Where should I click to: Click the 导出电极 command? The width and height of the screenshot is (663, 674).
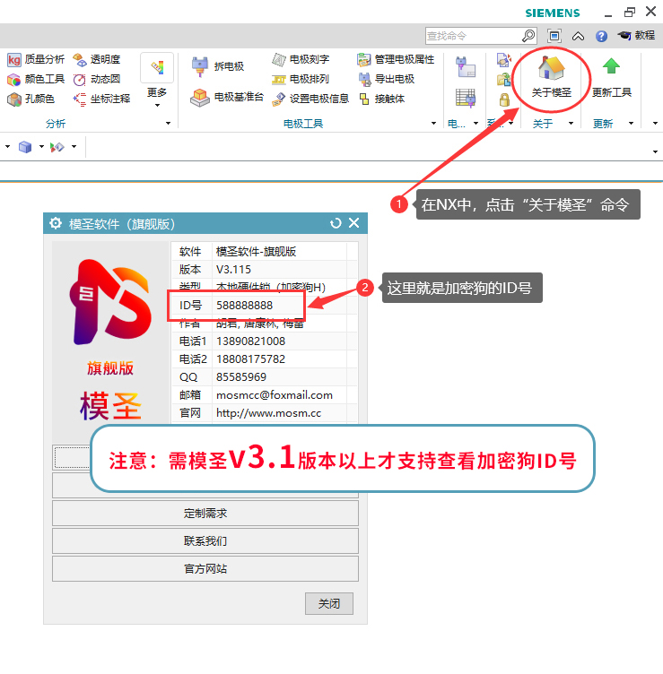point(387,79)
